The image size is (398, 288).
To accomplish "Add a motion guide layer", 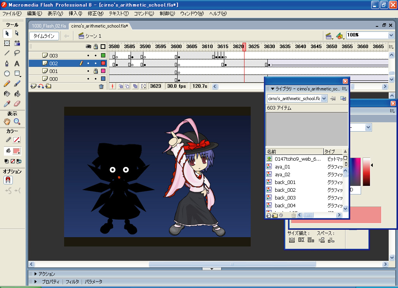I will point(41,86).
